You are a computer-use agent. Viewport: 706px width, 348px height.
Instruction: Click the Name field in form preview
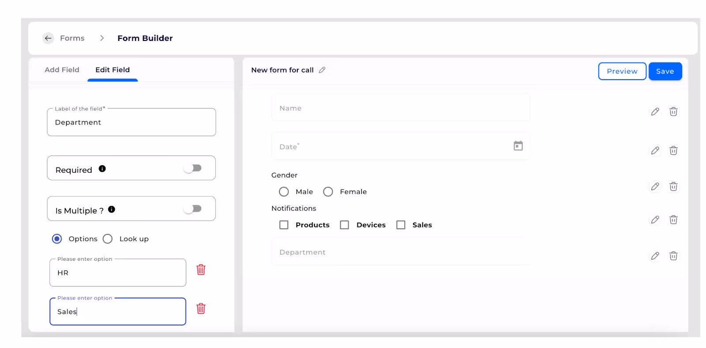[401, 107]
